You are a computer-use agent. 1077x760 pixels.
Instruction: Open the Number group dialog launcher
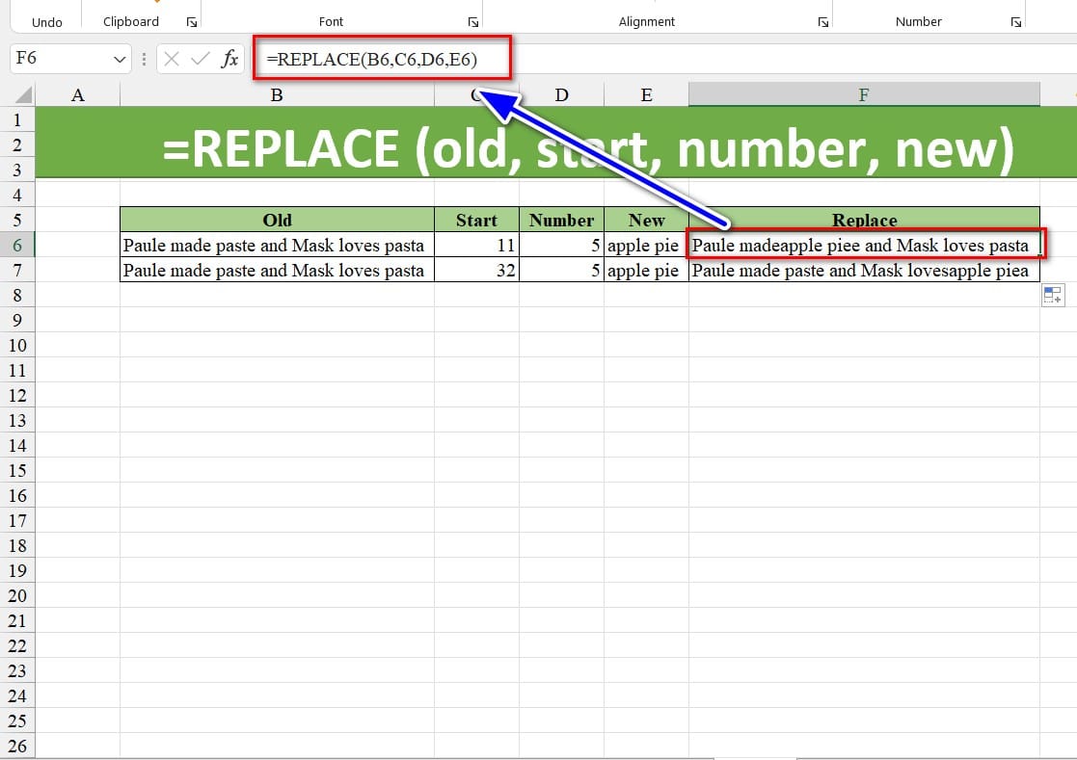tap(1016, 22)
